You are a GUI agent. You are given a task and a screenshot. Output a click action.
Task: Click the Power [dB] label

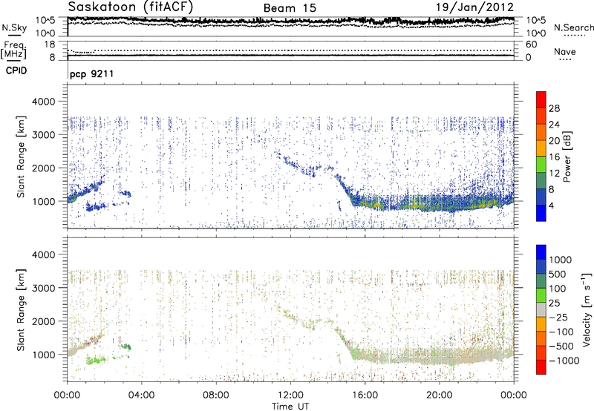point(567,157)
